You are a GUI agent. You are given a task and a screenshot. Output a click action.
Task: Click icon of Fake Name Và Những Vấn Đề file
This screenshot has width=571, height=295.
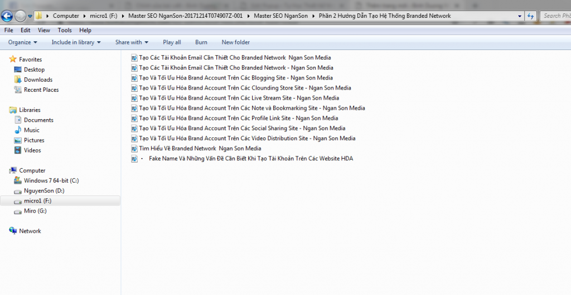134,159
